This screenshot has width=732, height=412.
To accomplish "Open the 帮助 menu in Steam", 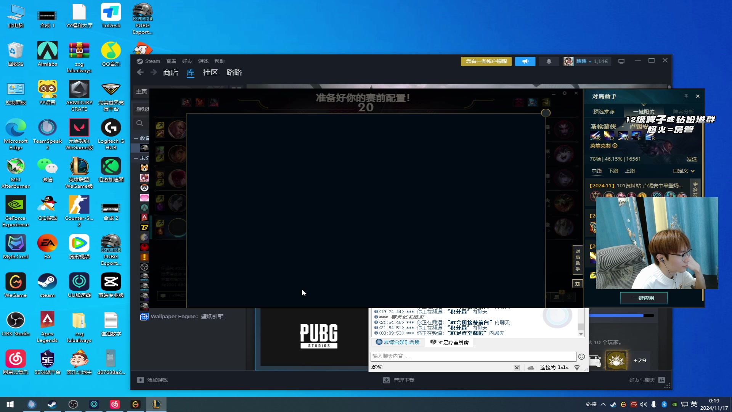I will pyautogui.click(x=219, y=61).
